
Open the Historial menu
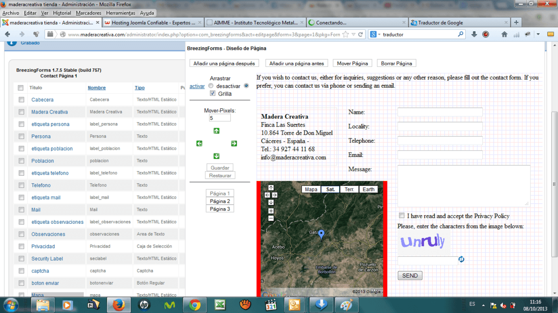click(62, 13)
